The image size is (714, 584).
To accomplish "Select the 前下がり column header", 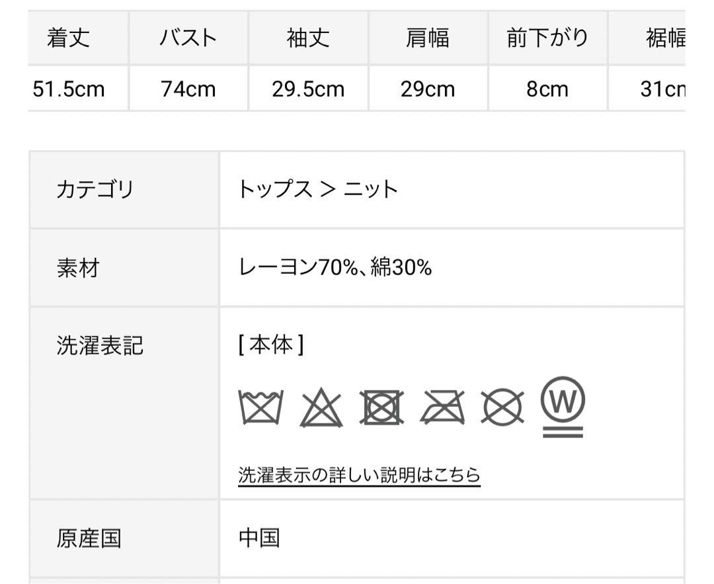I will tap(548, 37).
